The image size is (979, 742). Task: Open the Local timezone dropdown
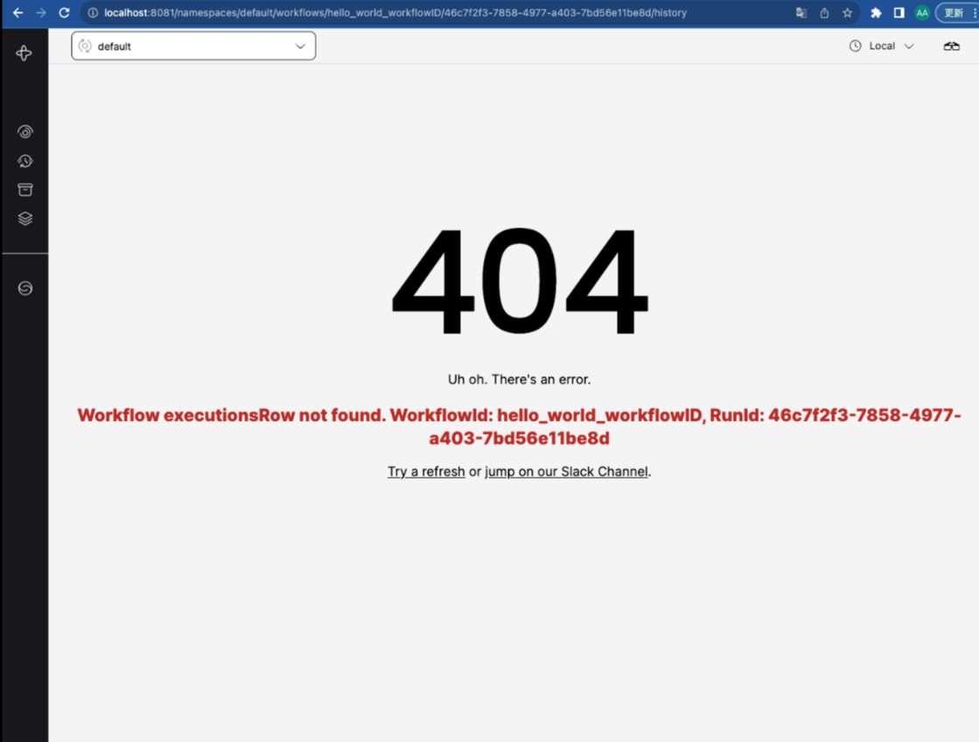pyautogui.click(x=888, y=45)
